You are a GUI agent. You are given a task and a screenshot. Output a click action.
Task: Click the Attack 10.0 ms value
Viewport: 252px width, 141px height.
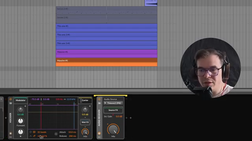click(x=72, y=132)
